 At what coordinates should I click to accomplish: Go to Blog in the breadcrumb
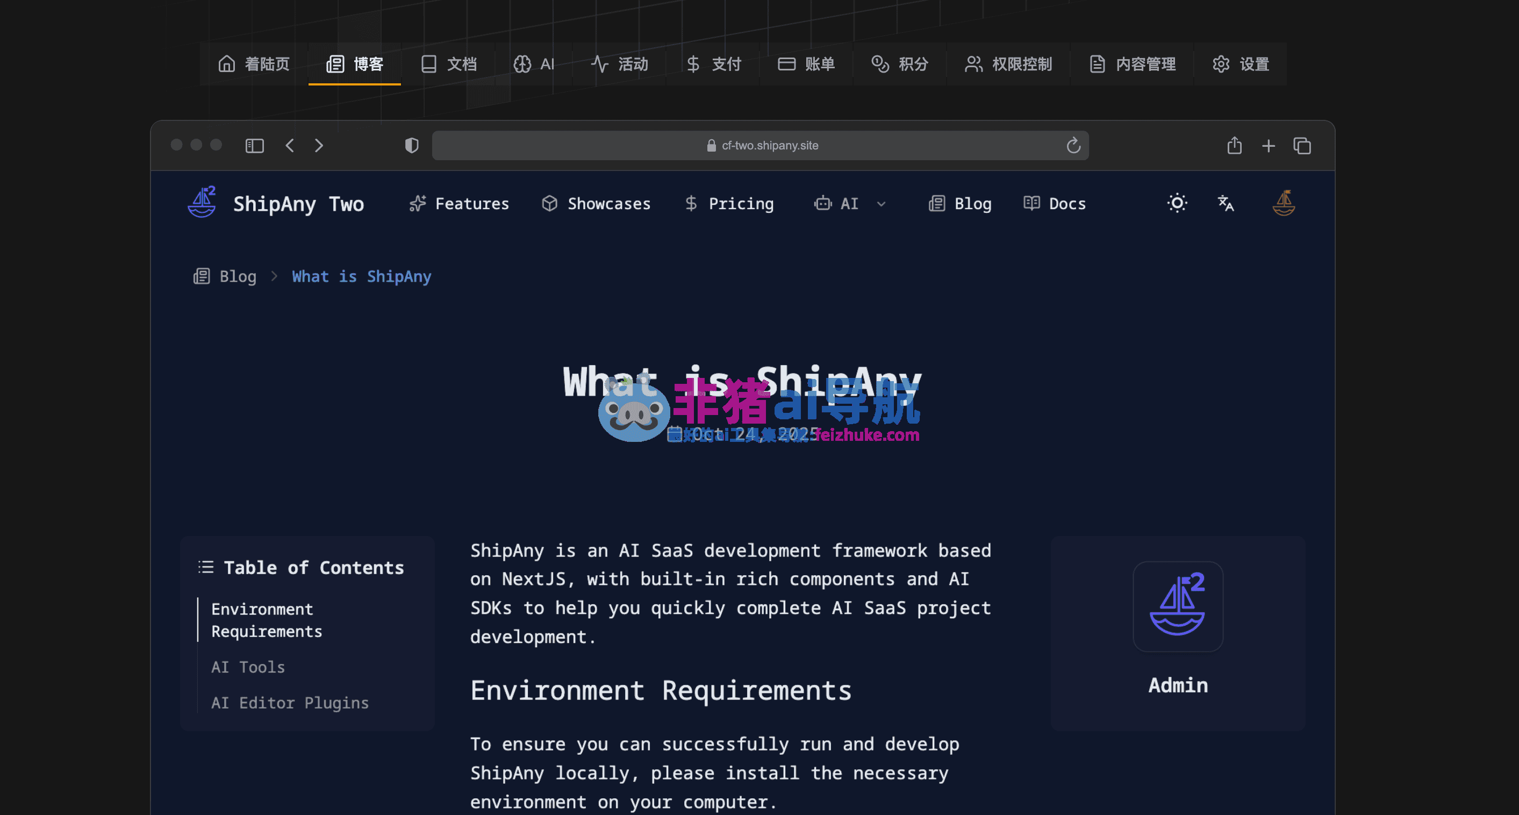pyautogui.click(x=225, y=276)
